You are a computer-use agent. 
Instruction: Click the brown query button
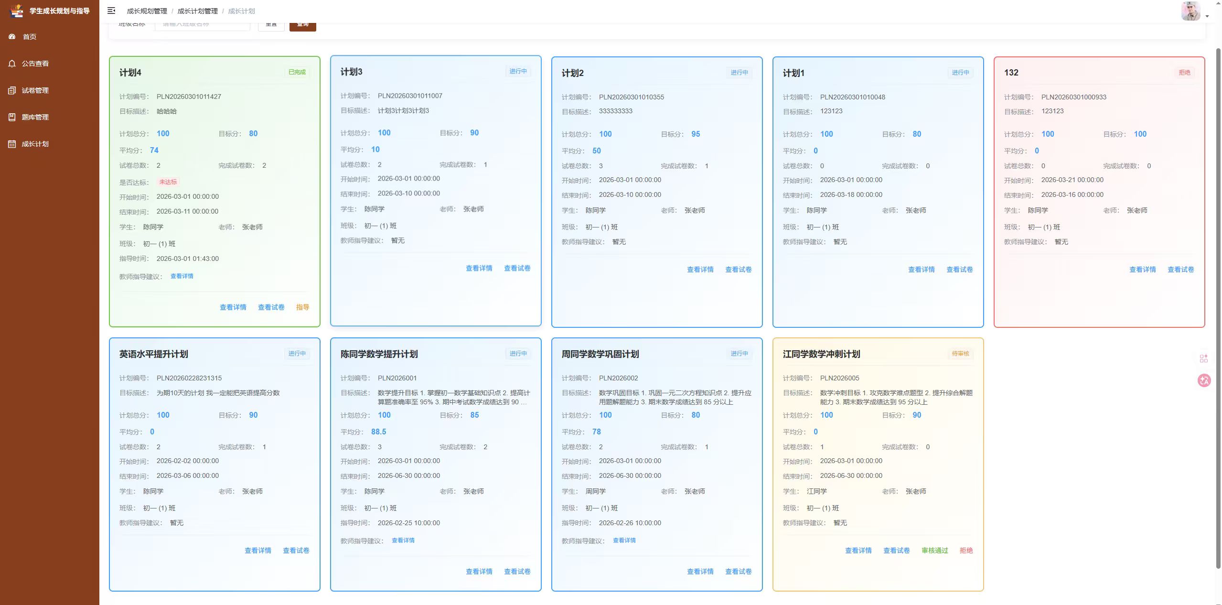click(303, 26)
